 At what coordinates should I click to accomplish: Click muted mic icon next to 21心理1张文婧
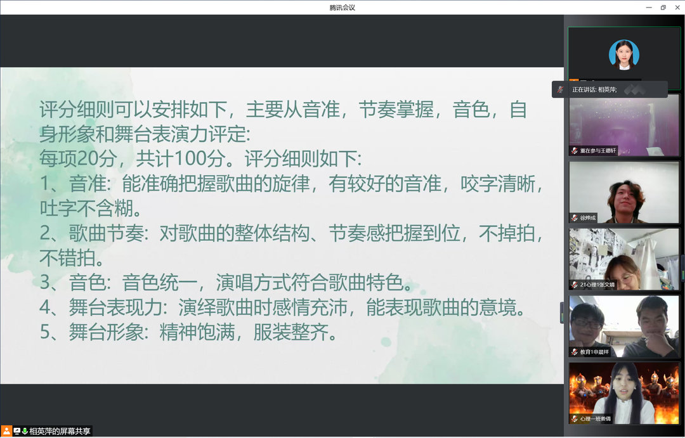pos(575,285)
